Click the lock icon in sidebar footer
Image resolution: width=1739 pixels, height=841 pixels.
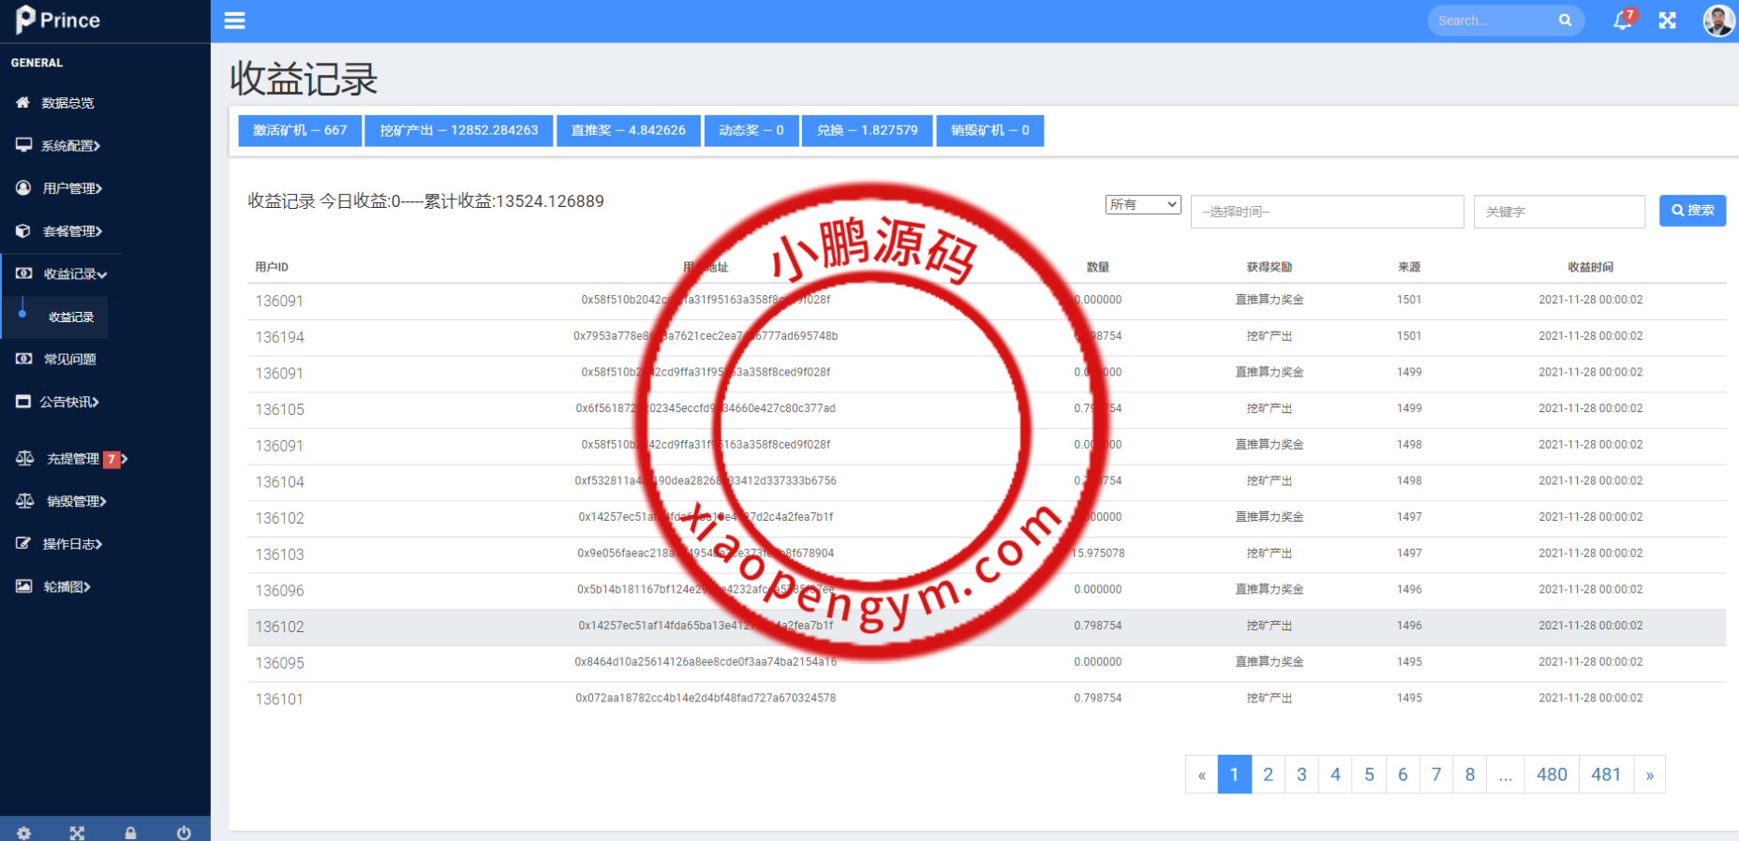[130, 833]
